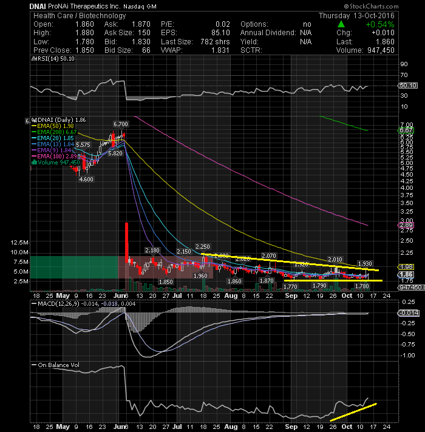Click the yellow 1.98 EMA axis tag
Screen dimensions: 425x432
tap(406, 267)
